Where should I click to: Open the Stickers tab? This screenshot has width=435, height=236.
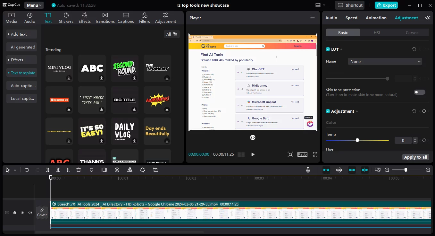coord(66,18)
